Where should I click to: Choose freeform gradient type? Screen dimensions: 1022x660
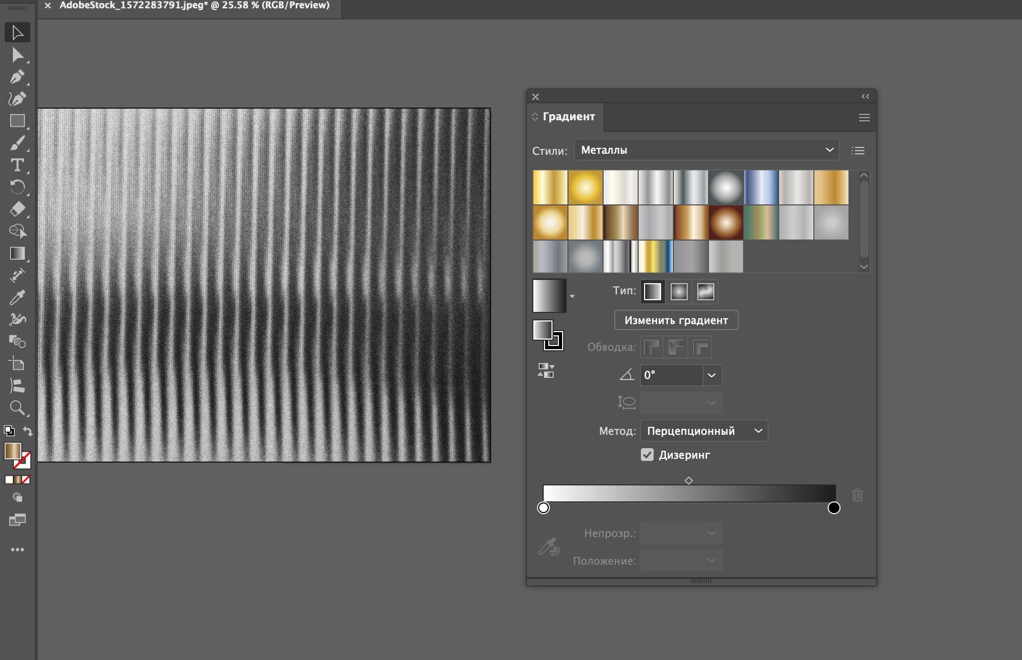[705, 292]
